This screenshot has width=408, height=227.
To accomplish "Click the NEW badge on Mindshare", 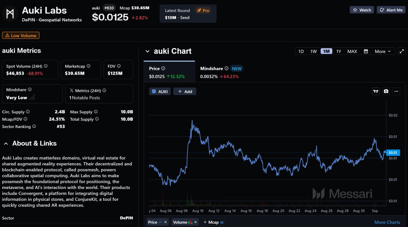I will (237, 68).
